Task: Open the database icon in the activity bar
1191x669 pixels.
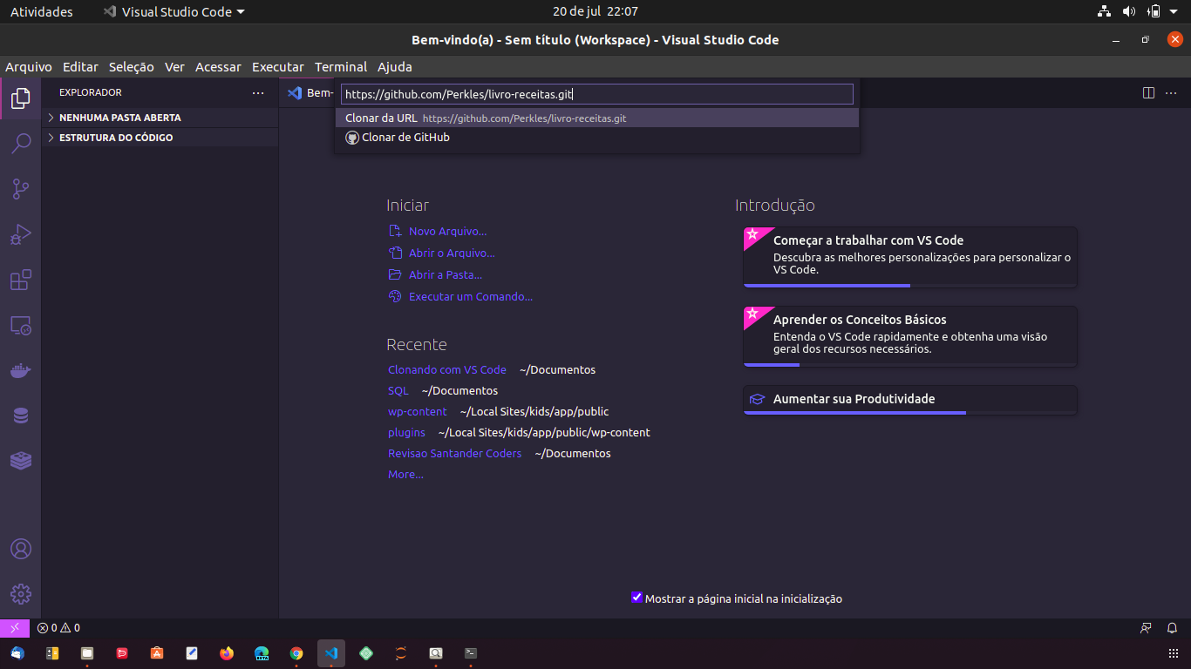Action: [20, 415]
